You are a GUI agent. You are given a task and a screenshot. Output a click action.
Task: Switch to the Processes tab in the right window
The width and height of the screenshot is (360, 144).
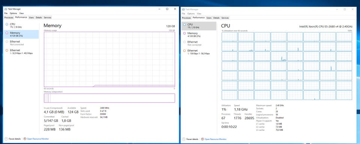(x=186, y=18)
